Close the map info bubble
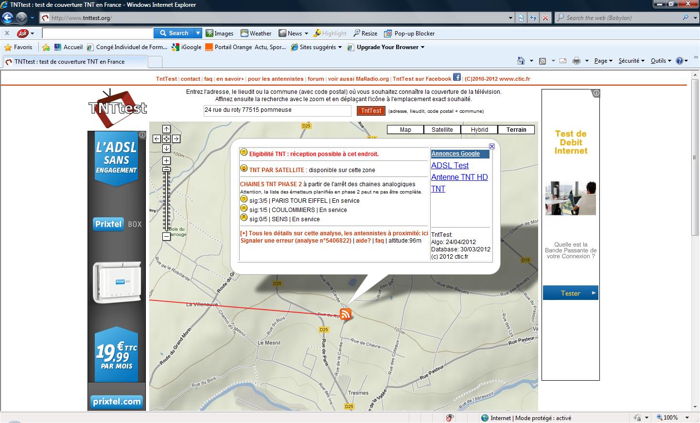 pos(492,146)
